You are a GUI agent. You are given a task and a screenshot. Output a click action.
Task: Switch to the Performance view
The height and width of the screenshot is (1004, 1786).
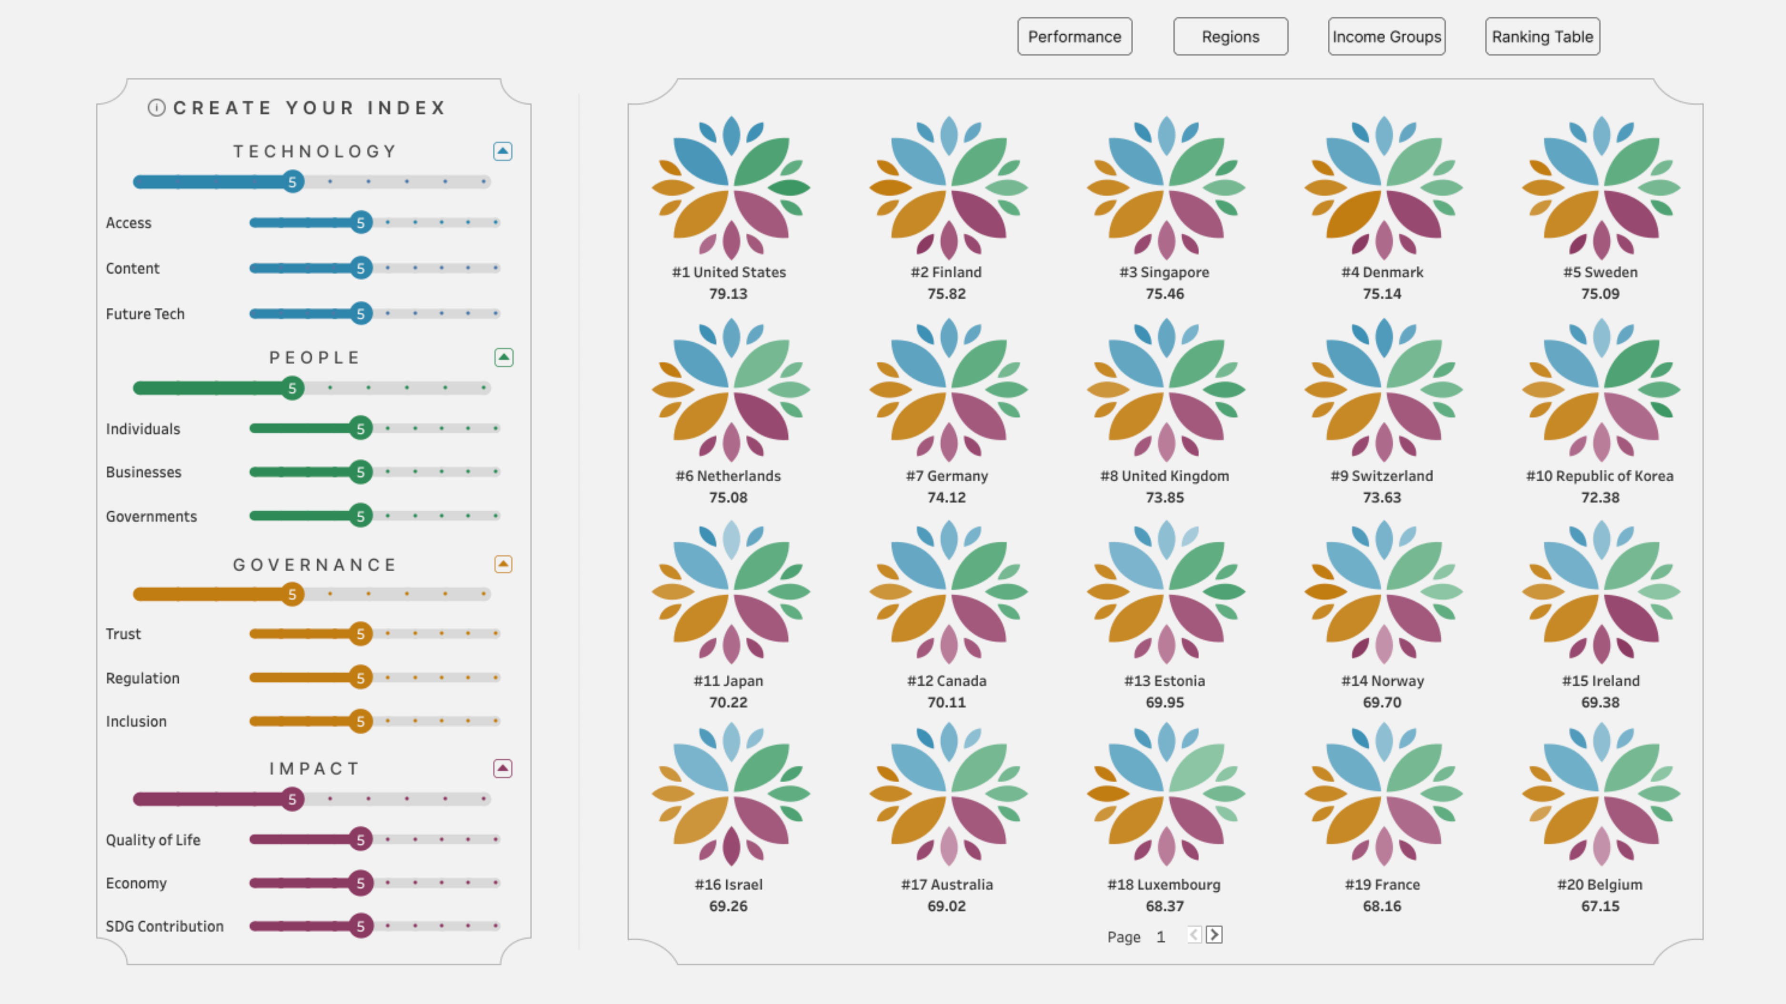1074,36
